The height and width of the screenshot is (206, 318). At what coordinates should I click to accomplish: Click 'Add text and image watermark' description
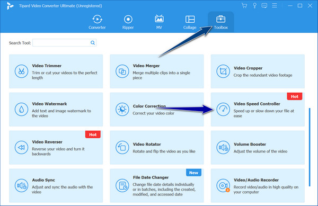[x=61, y=113]
